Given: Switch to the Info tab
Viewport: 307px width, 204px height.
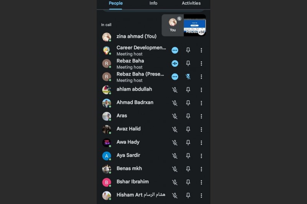Looking at the screenshot, I should point(153,3).
